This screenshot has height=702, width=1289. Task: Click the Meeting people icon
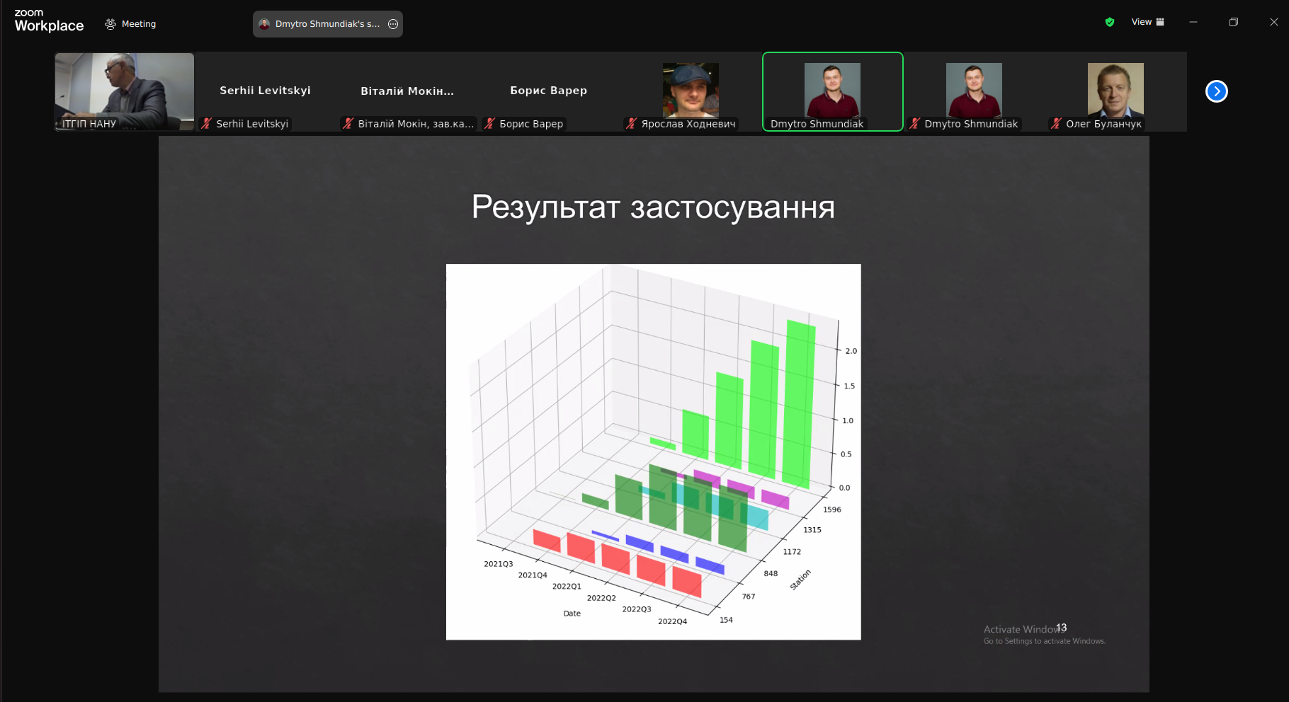point(110,24)
